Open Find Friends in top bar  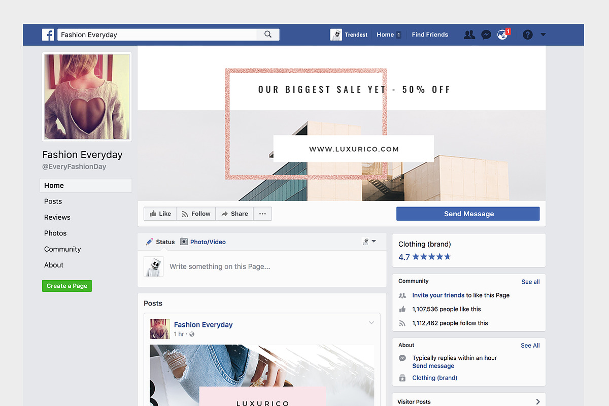click(430, 35)
